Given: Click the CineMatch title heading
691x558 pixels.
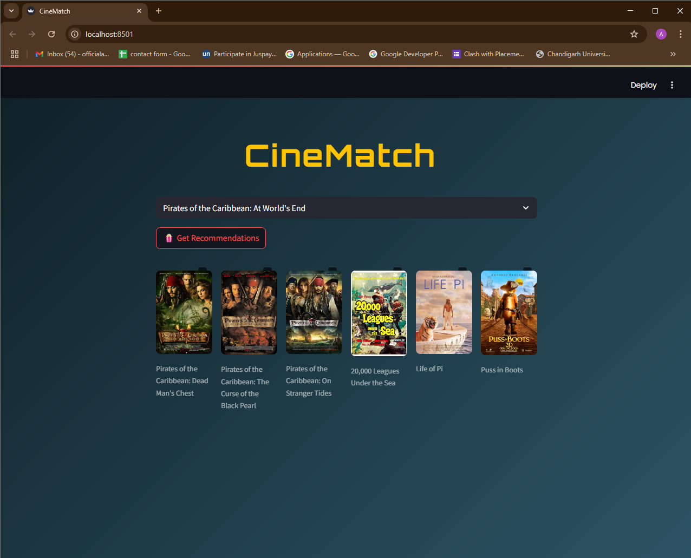Looking at the screenshot, I should click(x=340, y=156).
